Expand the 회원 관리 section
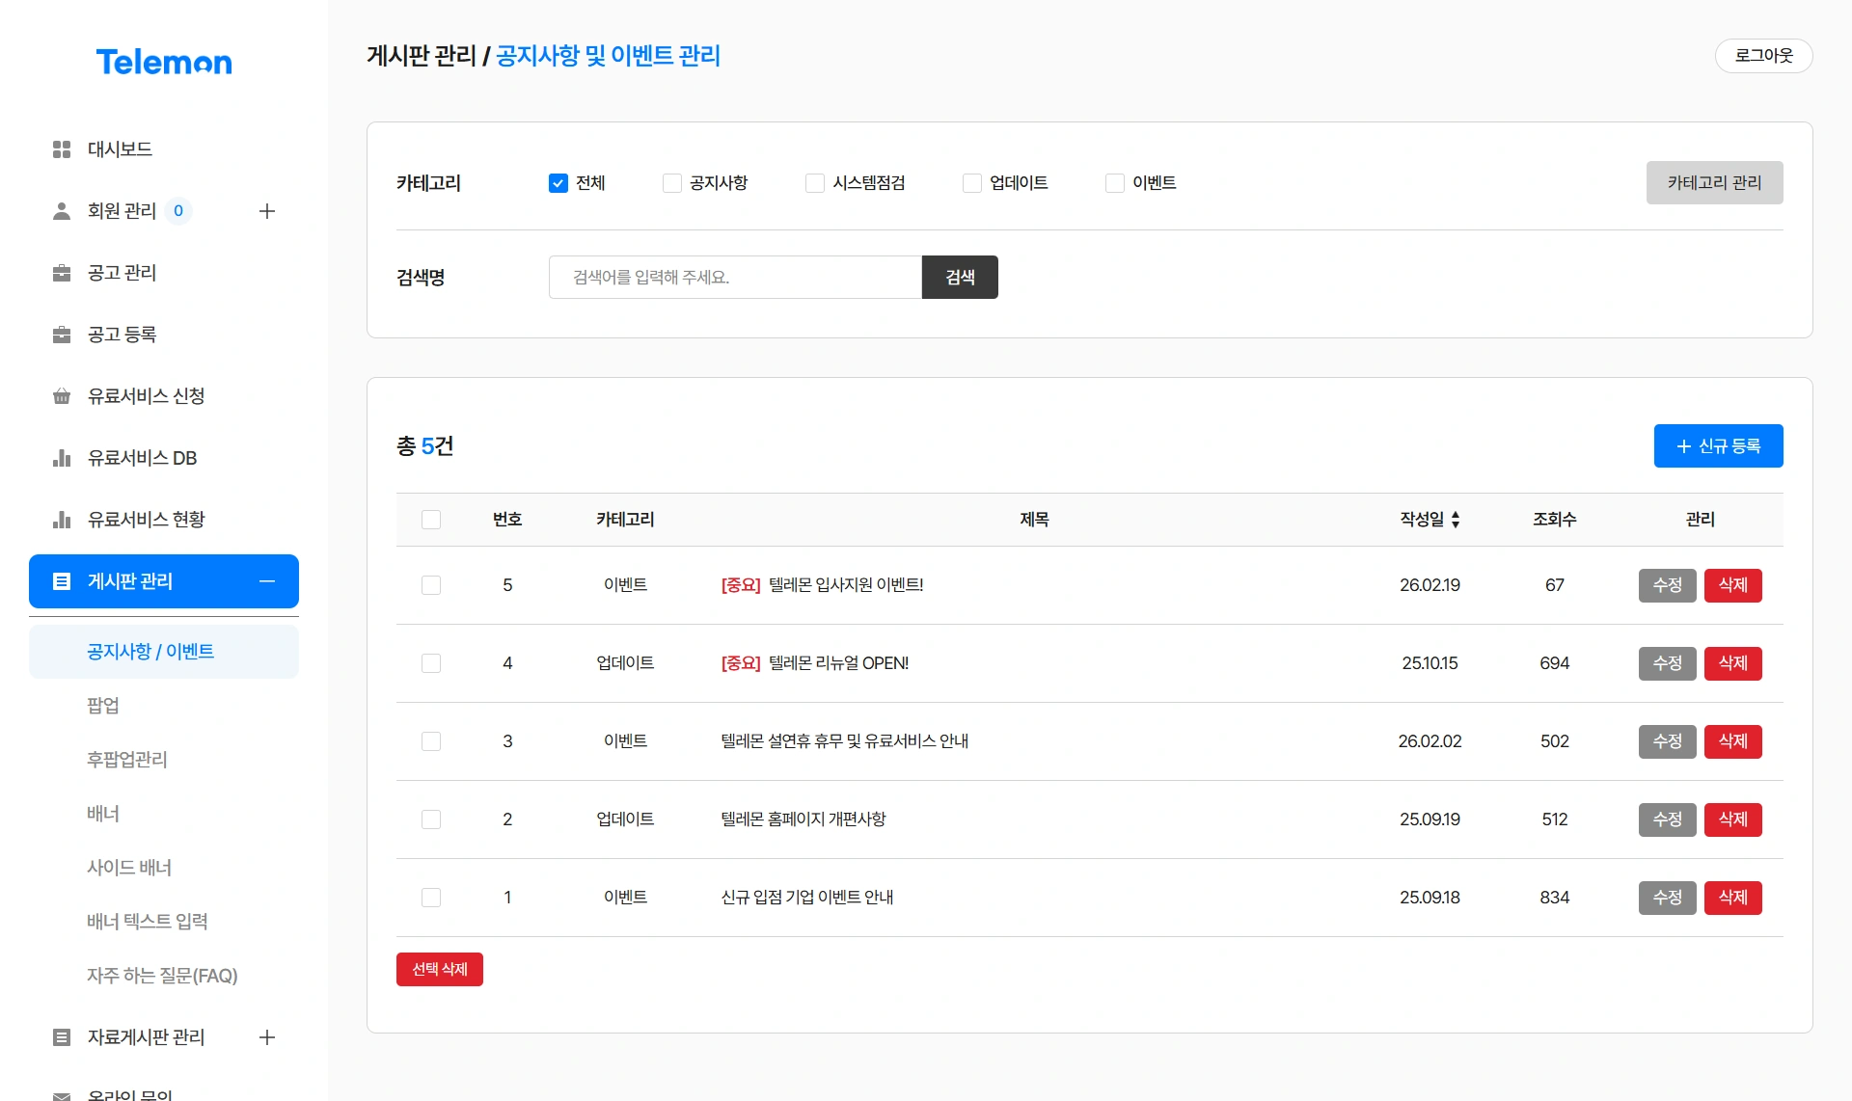 267,211
